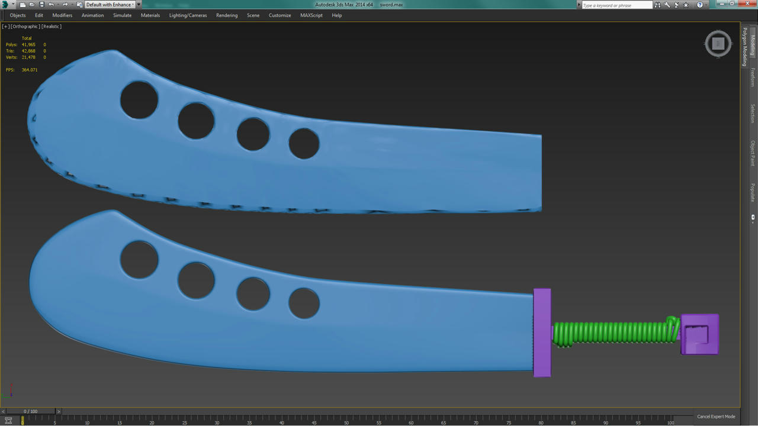This screenshot has width=758, height=426.
Task: Click the Help question mark icon
Action: click(700, 5)
